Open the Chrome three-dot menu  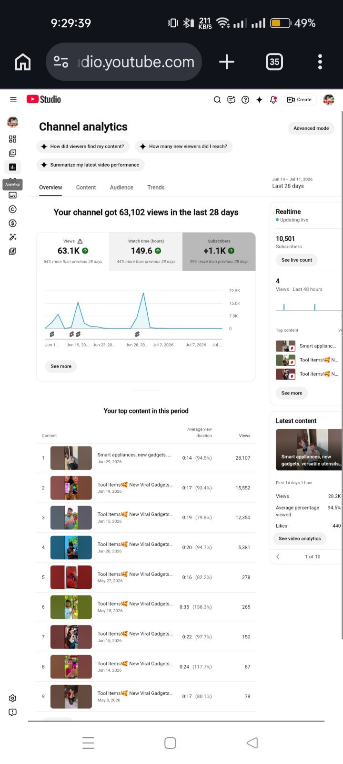[x=320, y=62]
